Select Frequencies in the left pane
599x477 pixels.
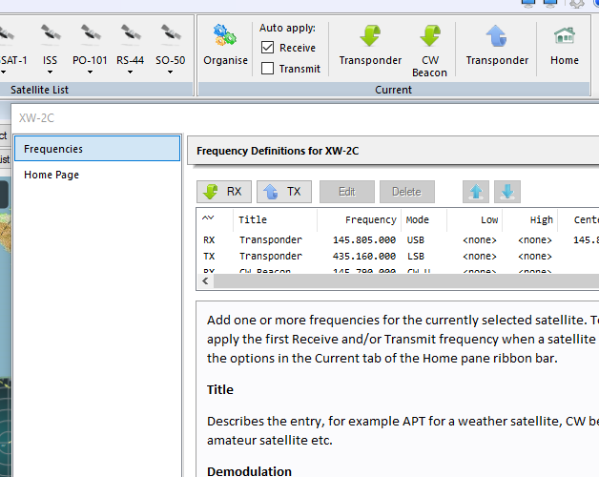pos(97,148)
